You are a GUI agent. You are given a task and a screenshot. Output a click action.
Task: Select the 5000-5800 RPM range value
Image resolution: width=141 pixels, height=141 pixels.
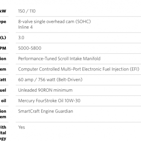tap(30, 48)
